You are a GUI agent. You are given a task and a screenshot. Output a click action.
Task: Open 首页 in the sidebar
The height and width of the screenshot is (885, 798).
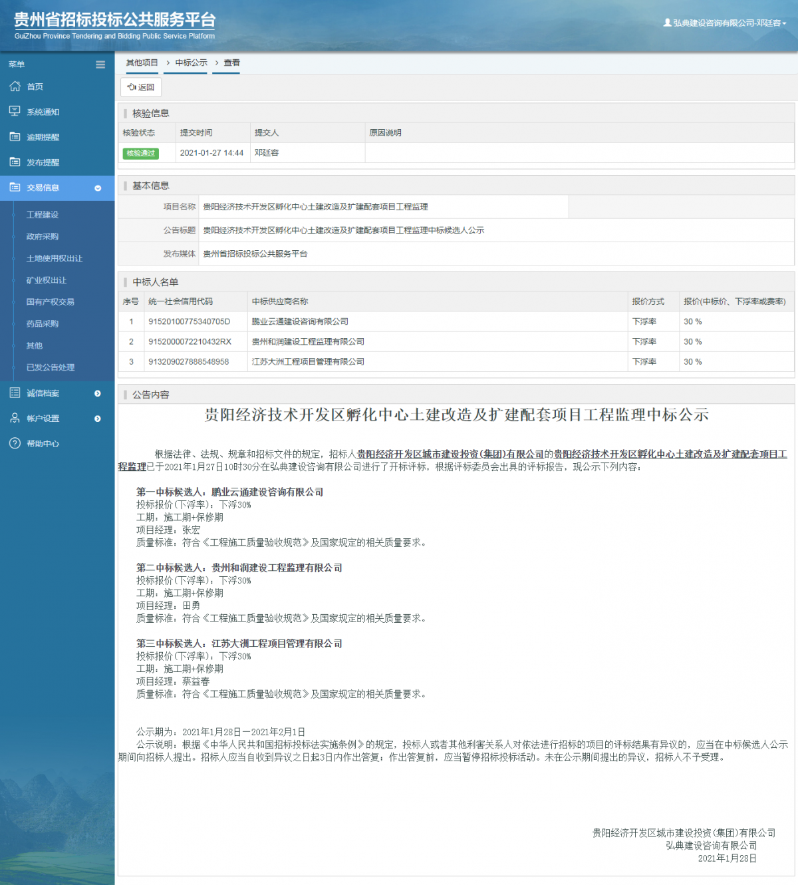point(35,87)
